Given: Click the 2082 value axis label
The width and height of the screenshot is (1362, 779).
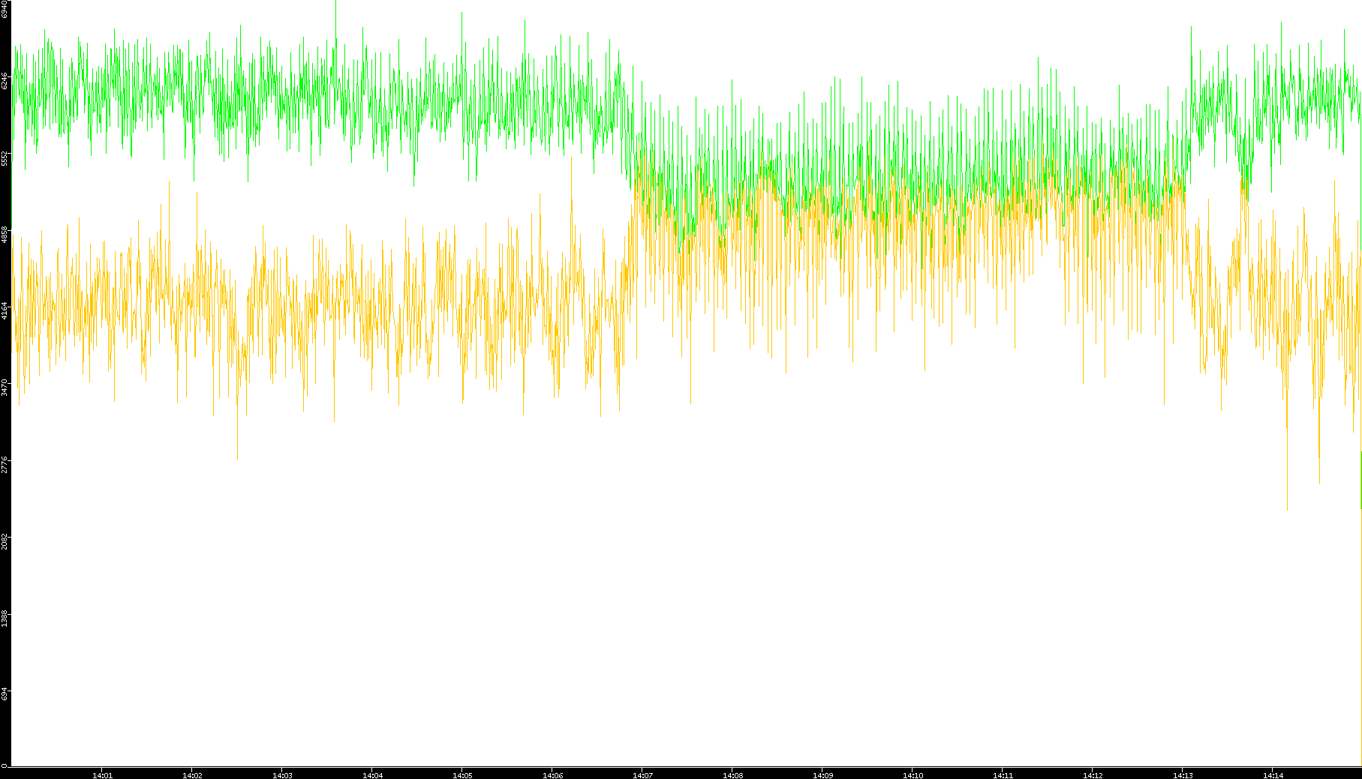Looking at the screenshot, I should point(5,541).
